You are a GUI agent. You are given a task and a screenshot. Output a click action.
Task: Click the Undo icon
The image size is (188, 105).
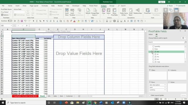coord(25,21)
